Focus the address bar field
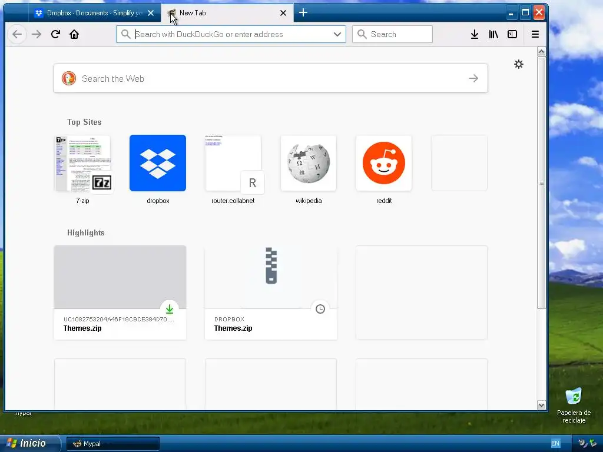 [x=231, y=34]
